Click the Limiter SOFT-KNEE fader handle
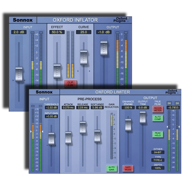This screenshot has height=190, width=190. [x=97, y=136]
